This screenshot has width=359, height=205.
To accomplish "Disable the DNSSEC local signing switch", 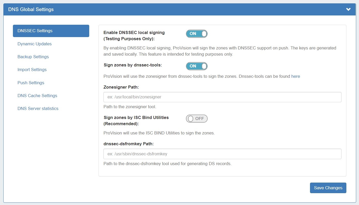I will pos(197,34).
